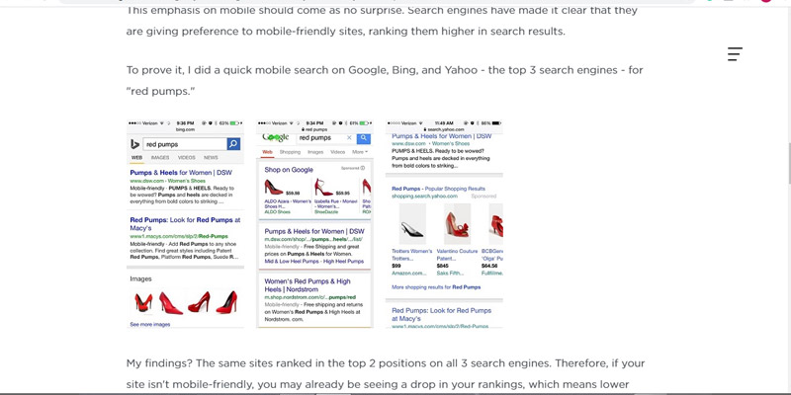Click into the Bing red pumps search field
Viewport: 791px width, 395px height.
pos(185,144)
